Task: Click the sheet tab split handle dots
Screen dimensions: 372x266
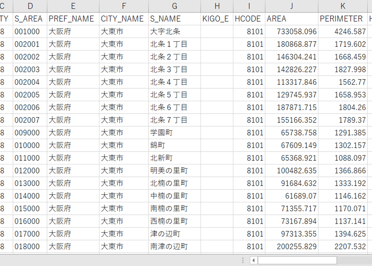Action: click(243, 260)
